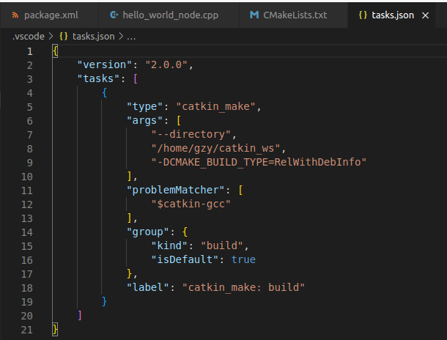Click the JSON braces icon in the breadcrumb
This screenshot has height=340, width=447.
click(x=64, y=37)
